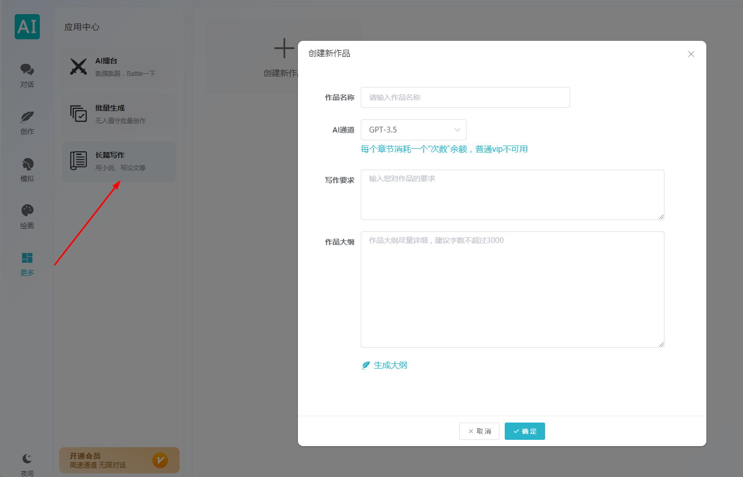Open the 开通会员 membership banner
The image size is (743, 477).
click(x=119, y=460)
